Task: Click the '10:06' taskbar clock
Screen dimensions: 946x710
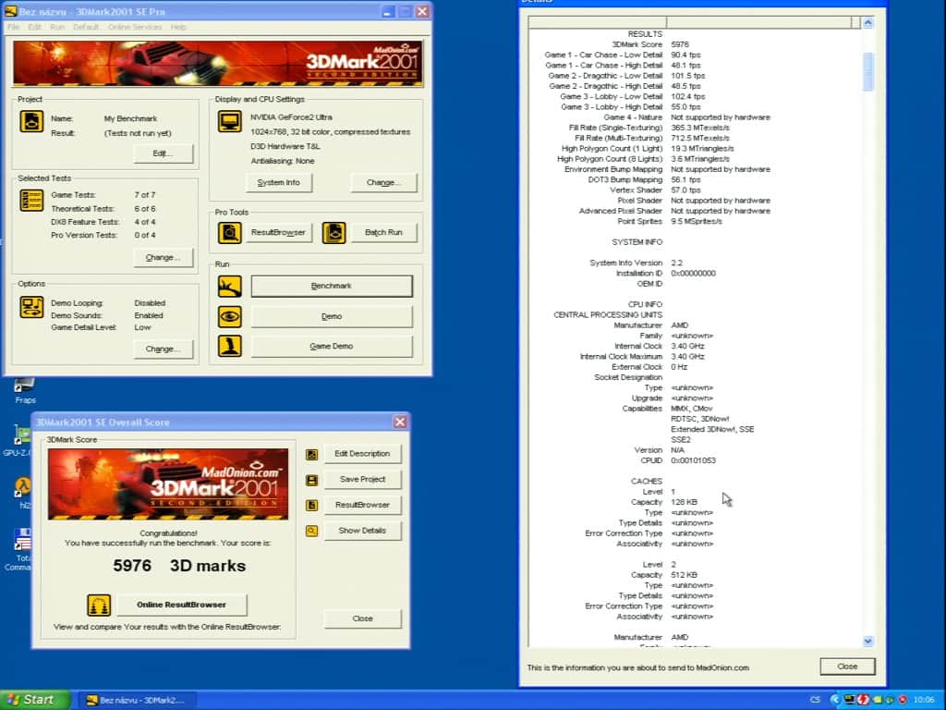Action: tap(923, 700)
